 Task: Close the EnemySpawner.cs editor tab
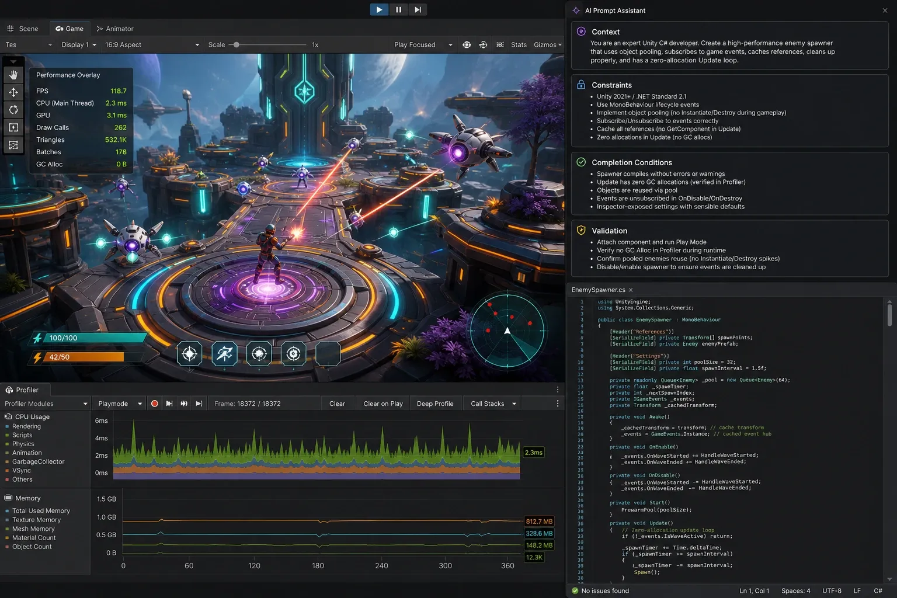point(631,290)
